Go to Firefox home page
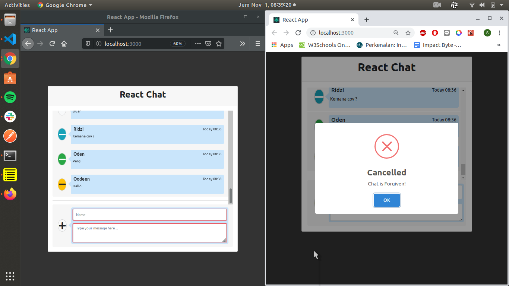 coord(64,44)
